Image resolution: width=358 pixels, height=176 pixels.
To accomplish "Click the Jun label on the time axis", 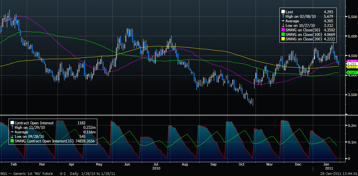I will [127, 164].
